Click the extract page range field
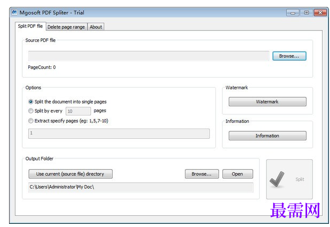Screen dimensions: 330x227 click(119, 133)
